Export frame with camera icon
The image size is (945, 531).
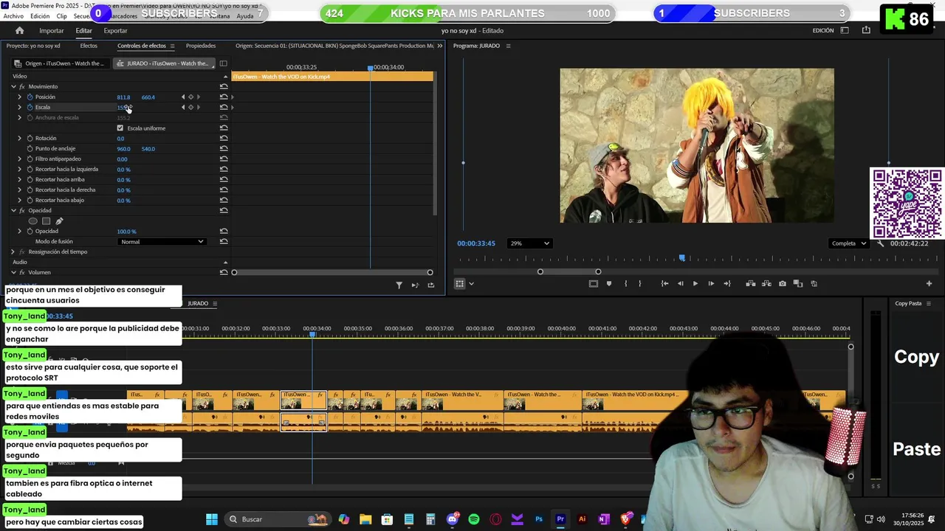(783, 283)
